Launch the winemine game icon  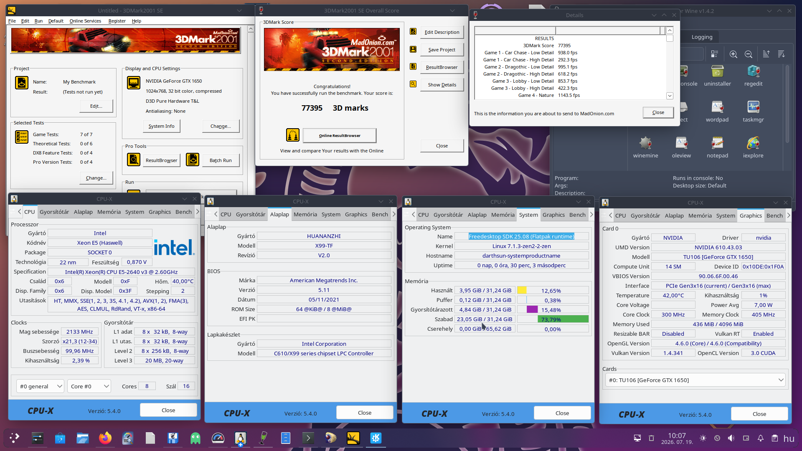click(645, 147)
